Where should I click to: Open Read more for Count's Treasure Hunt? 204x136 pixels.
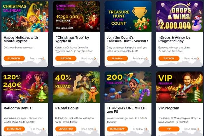[x=140, y=58]
